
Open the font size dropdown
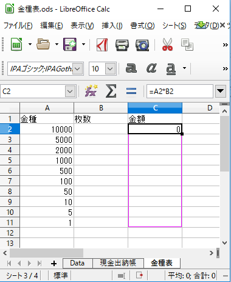(x=110, y=69)
